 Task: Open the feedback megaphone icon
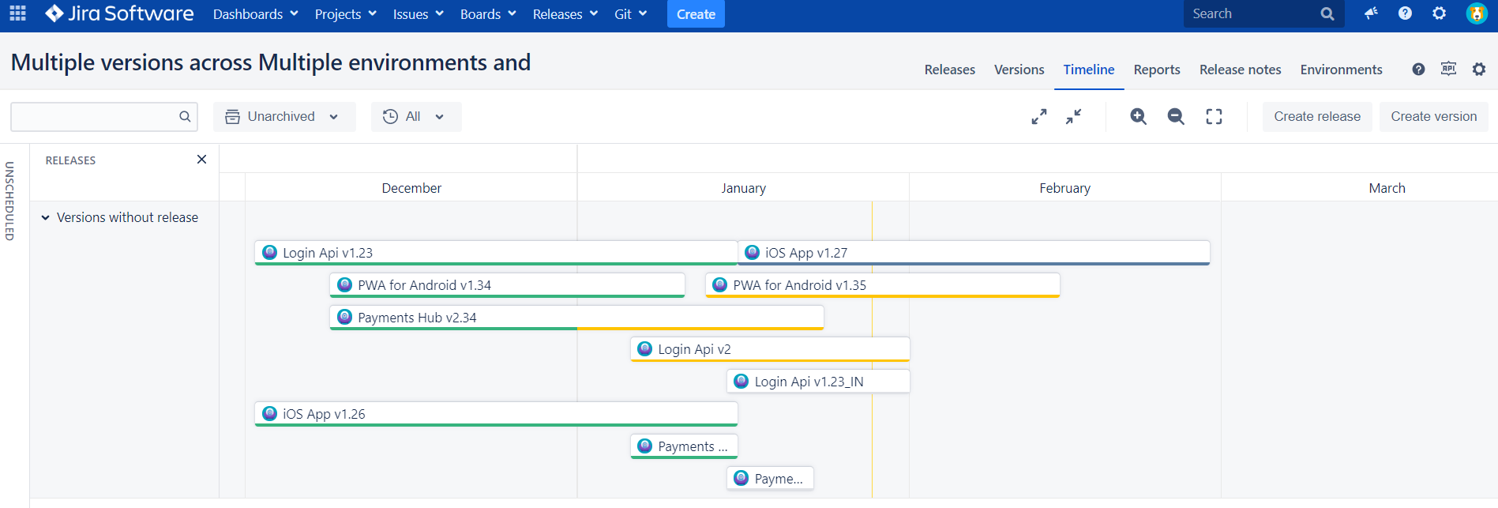pyautogui.click(x=1371, y=13)
